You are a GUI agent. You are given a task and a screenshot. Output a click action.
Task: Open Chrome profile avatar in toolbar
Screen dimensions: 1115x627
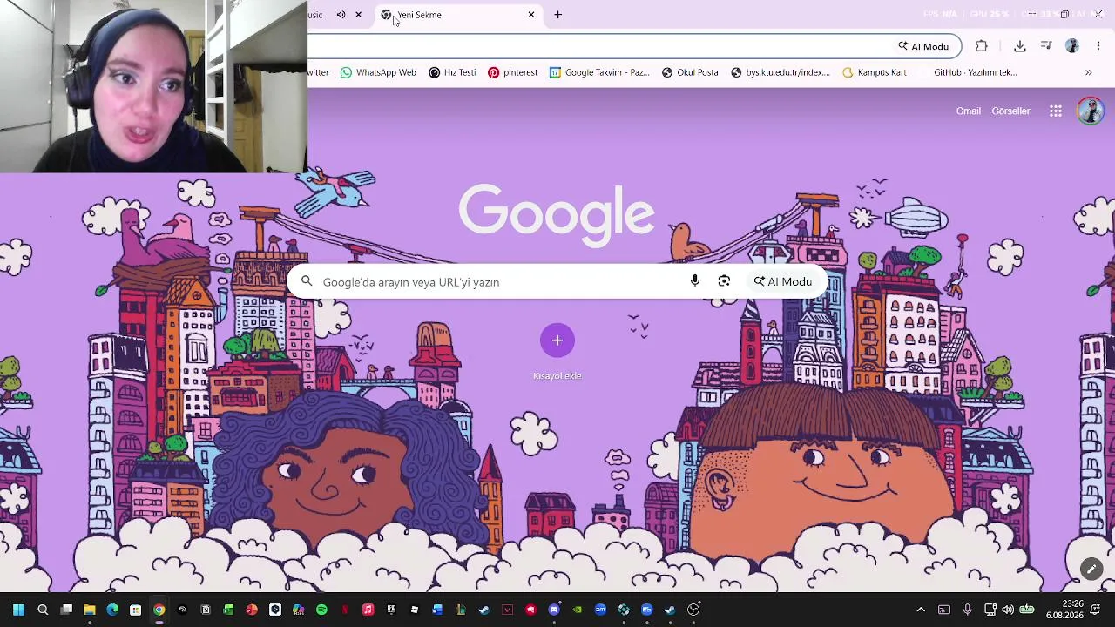tap(1072, 46)
